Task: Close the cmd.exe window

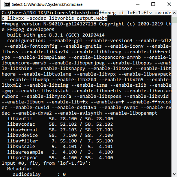Action: click(x=169, y=4)
